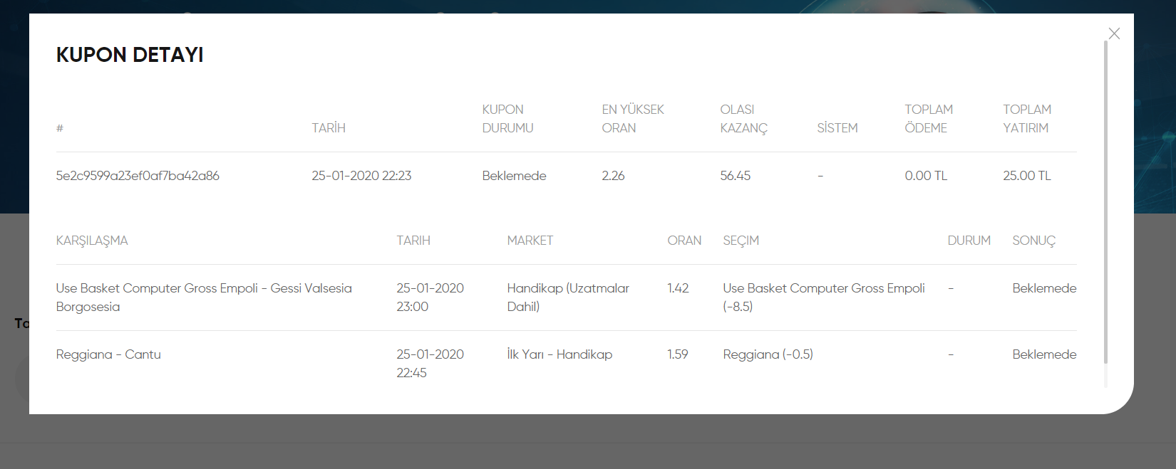Click match Reggiana - Cantu

click(x=108, y=354)
